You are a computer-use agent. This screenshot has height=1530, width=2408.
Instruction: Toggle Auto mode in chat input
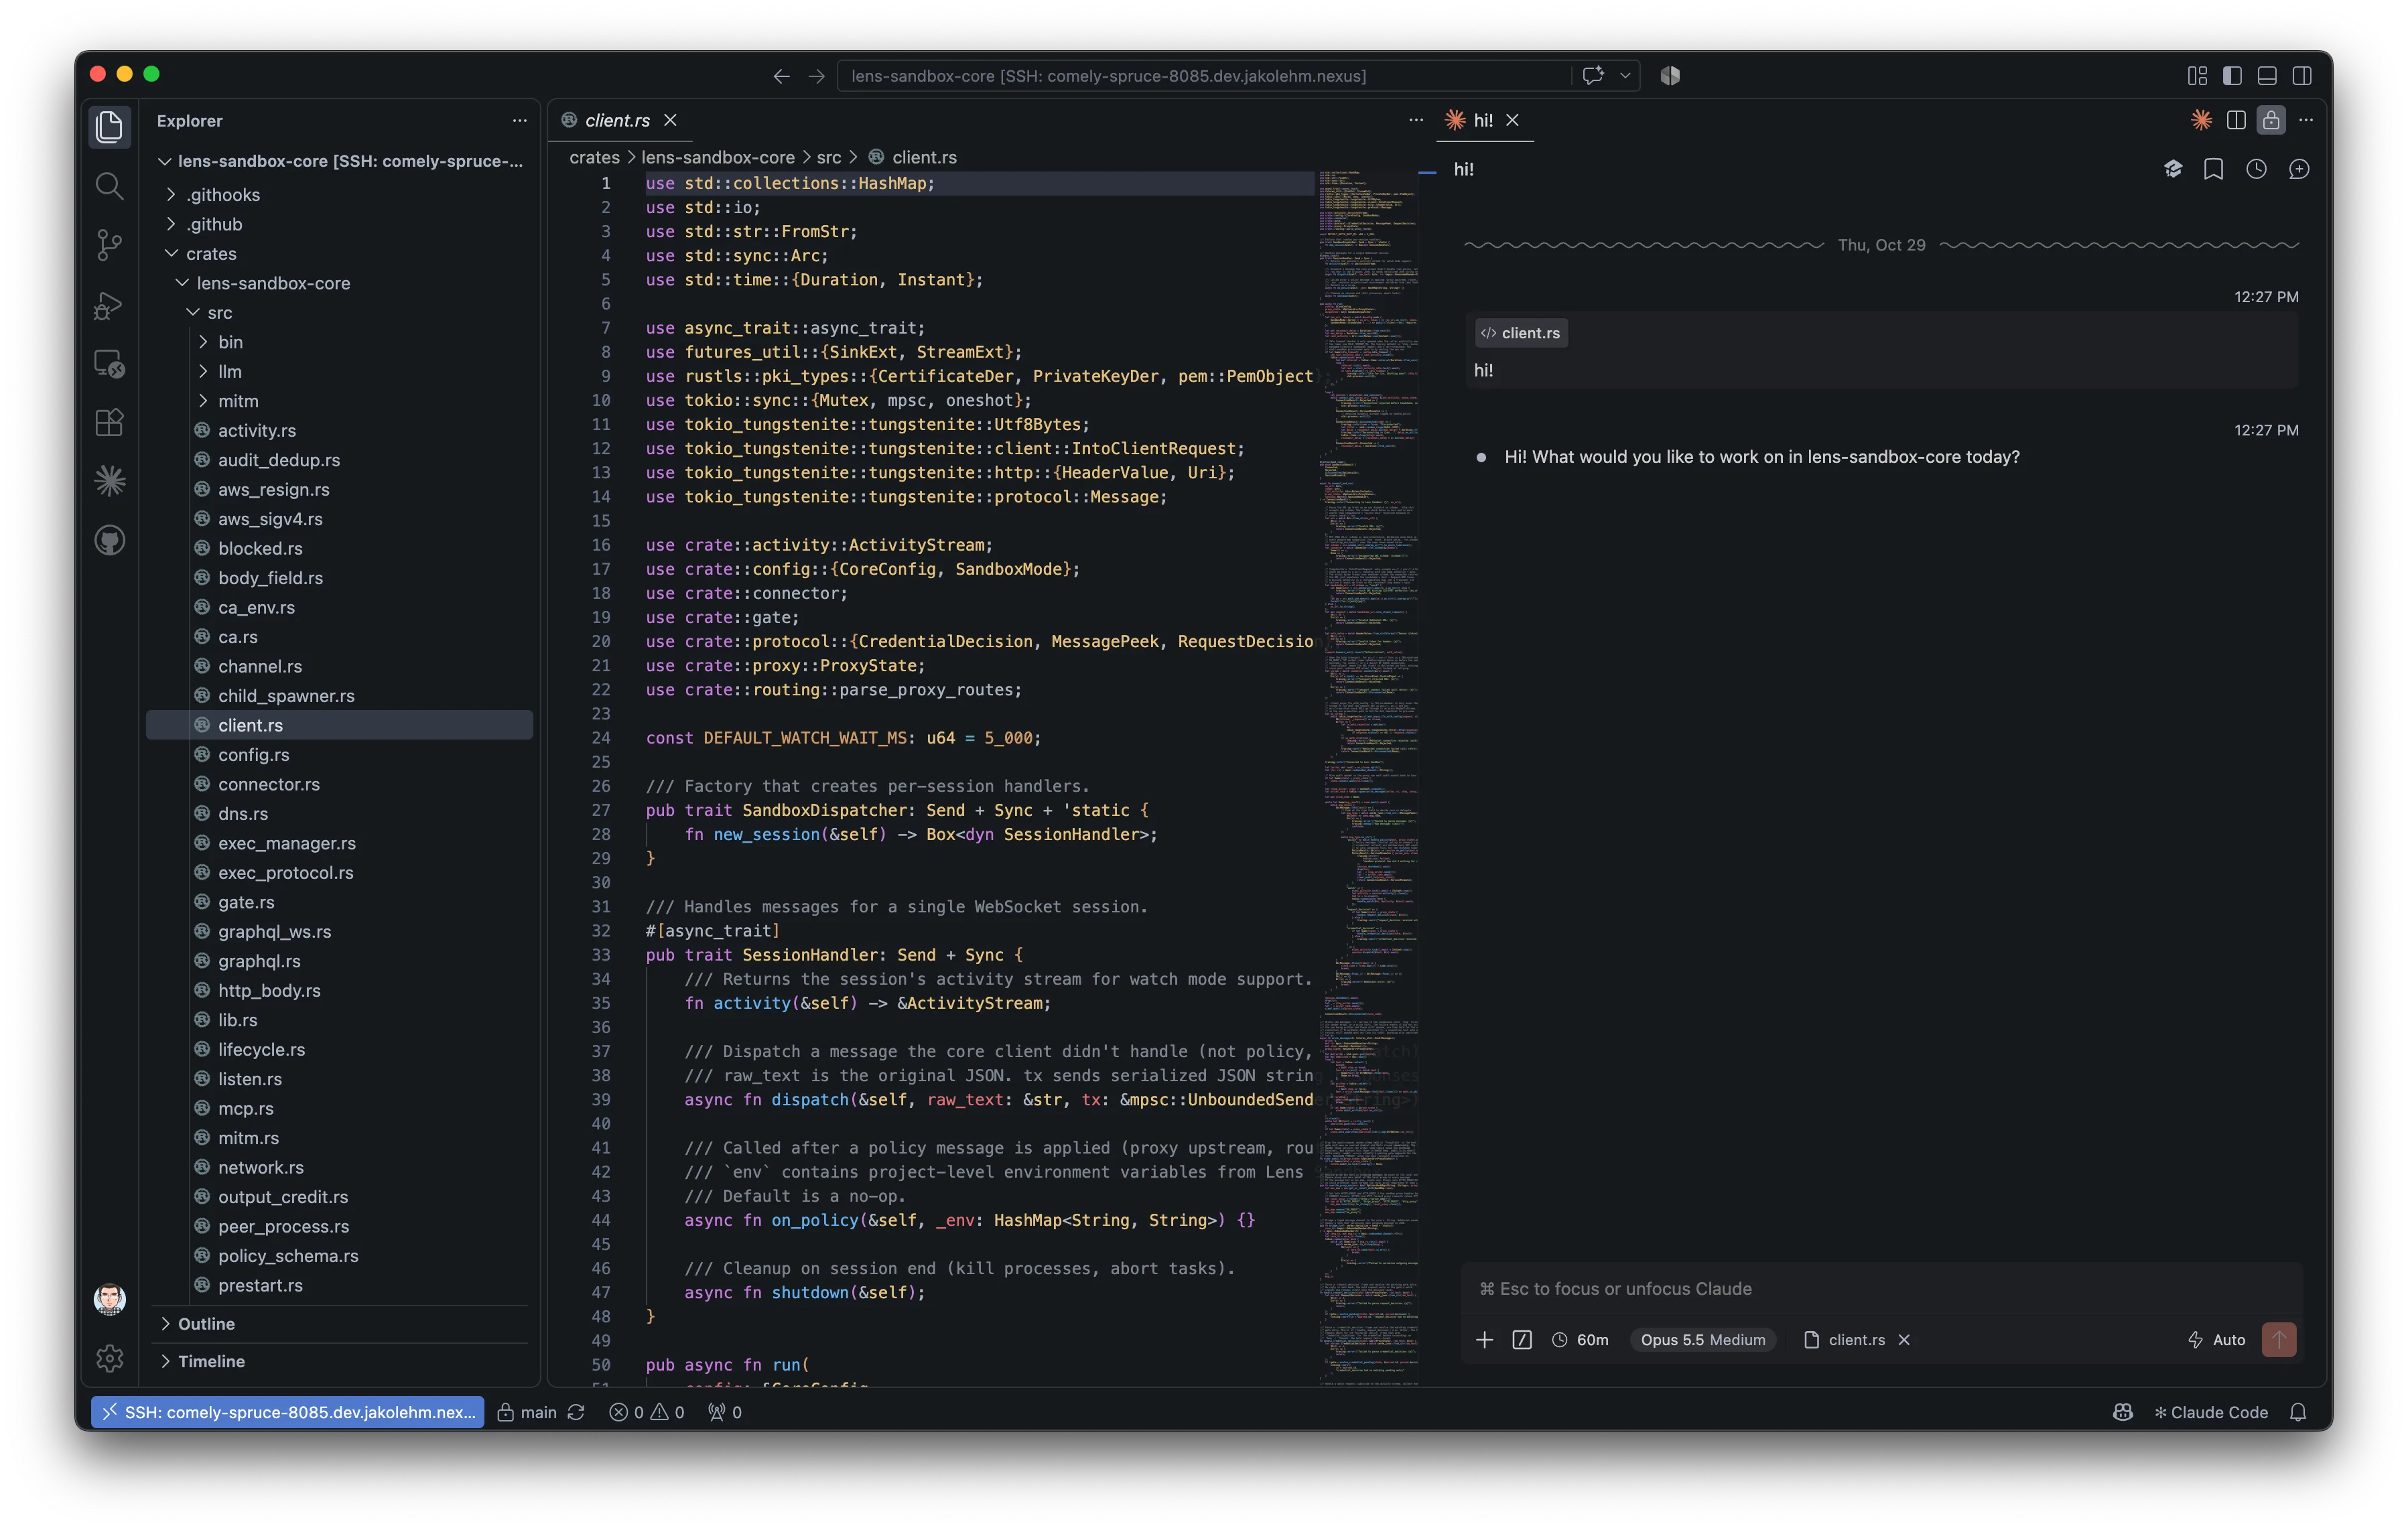pyautogui.click(x=2217, y=1340)
